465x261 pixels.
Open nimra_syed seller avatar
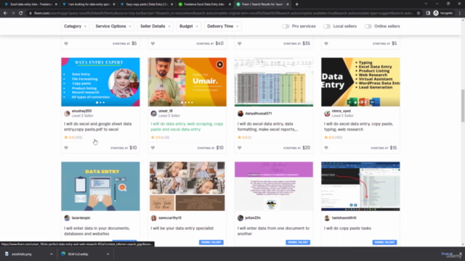(327, 113)
